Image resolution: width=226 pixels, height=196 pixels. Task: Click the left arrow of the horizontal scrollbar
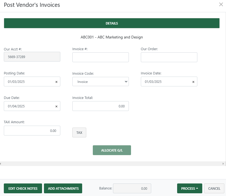(2, 164)
